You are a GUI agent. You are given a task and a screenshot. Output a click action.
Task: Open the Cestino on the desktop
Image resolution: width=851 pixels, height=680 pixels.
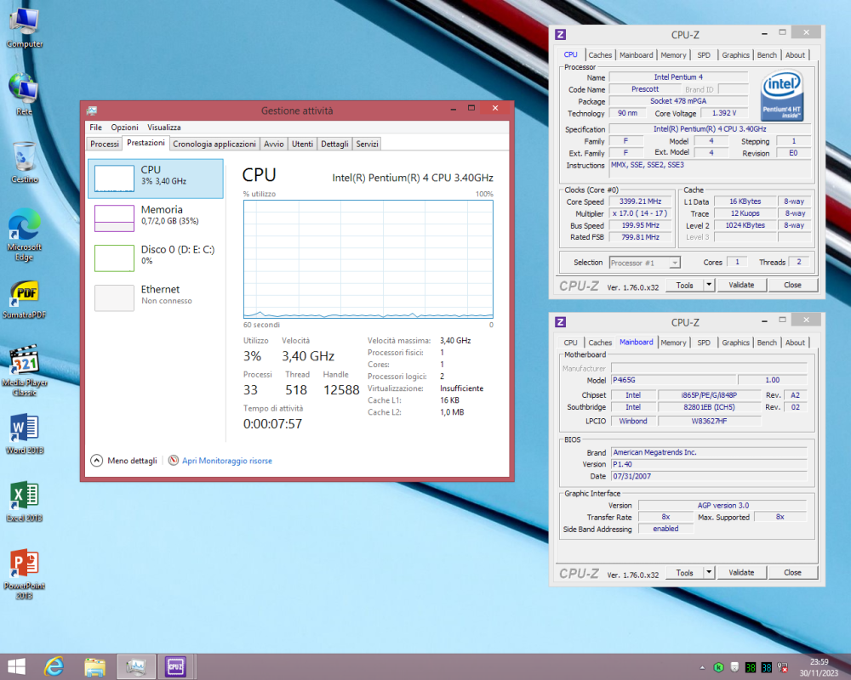coord(23,157)
